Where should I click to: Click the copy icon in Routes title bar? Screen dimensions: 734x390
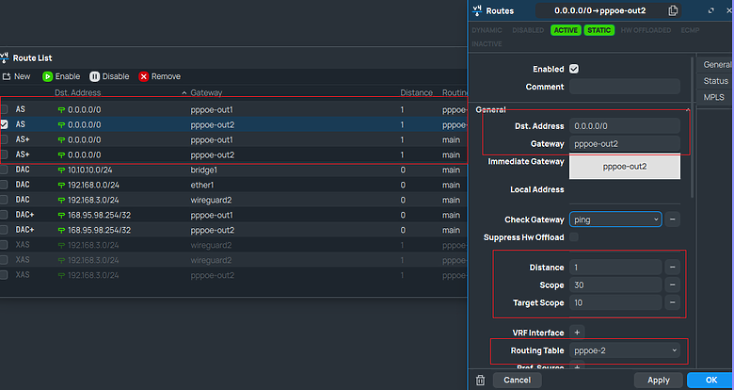pyautogui.click(x=673, y=10)
